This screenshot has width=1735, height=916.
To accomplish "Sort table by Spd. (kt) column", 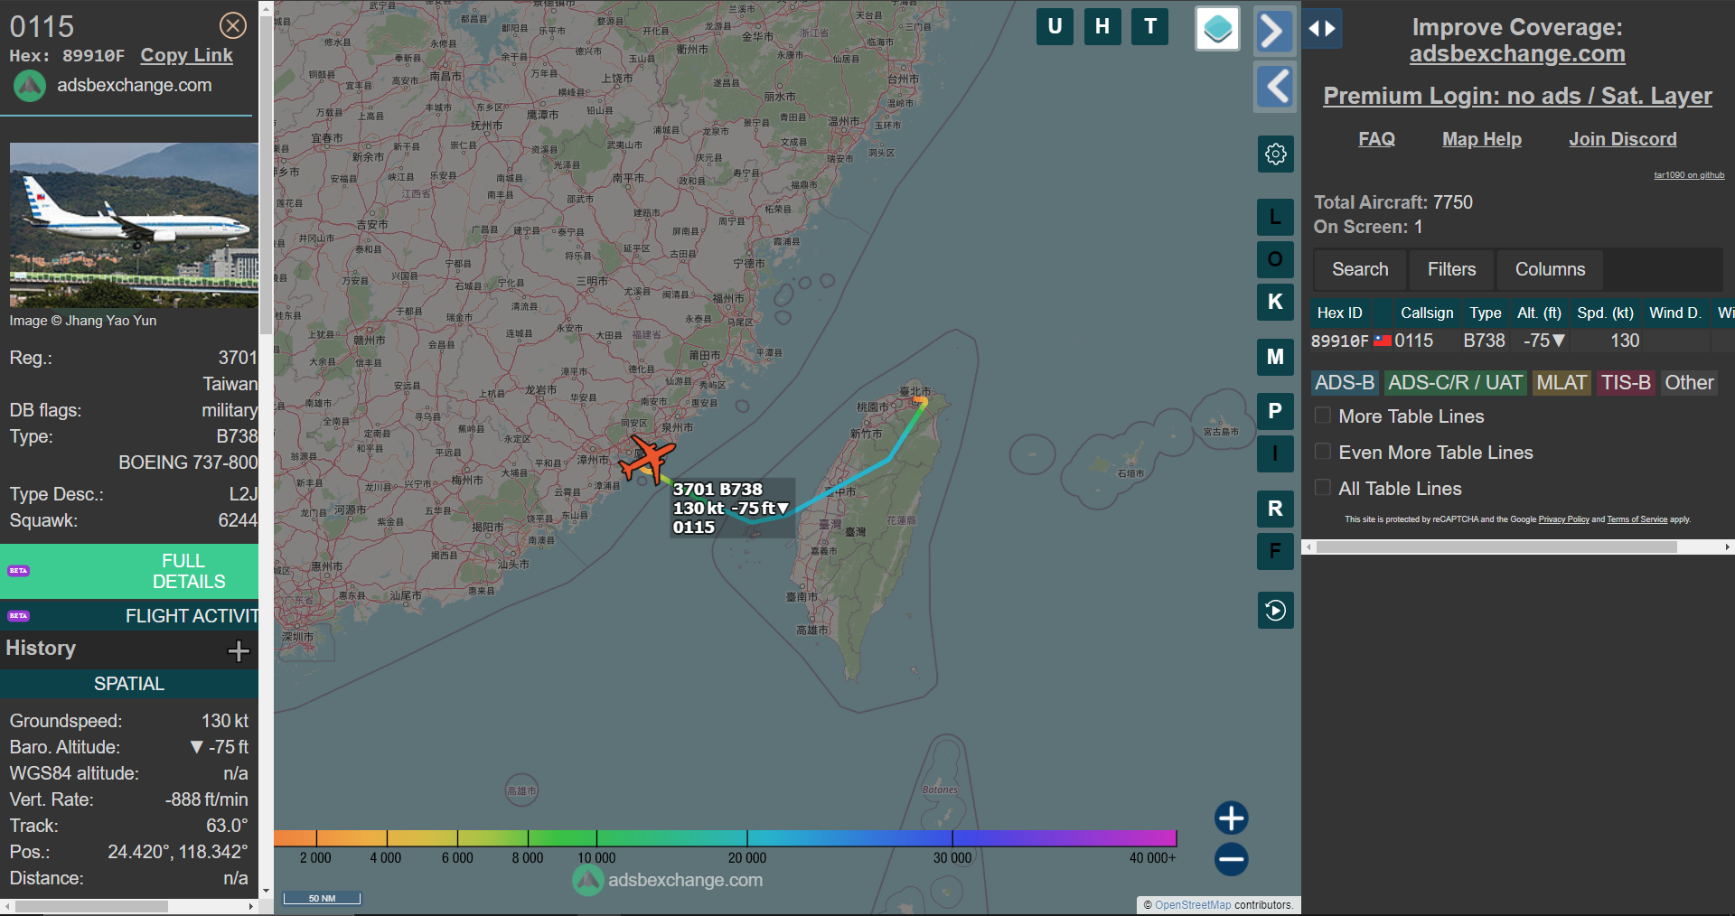I will [1605, 313].
